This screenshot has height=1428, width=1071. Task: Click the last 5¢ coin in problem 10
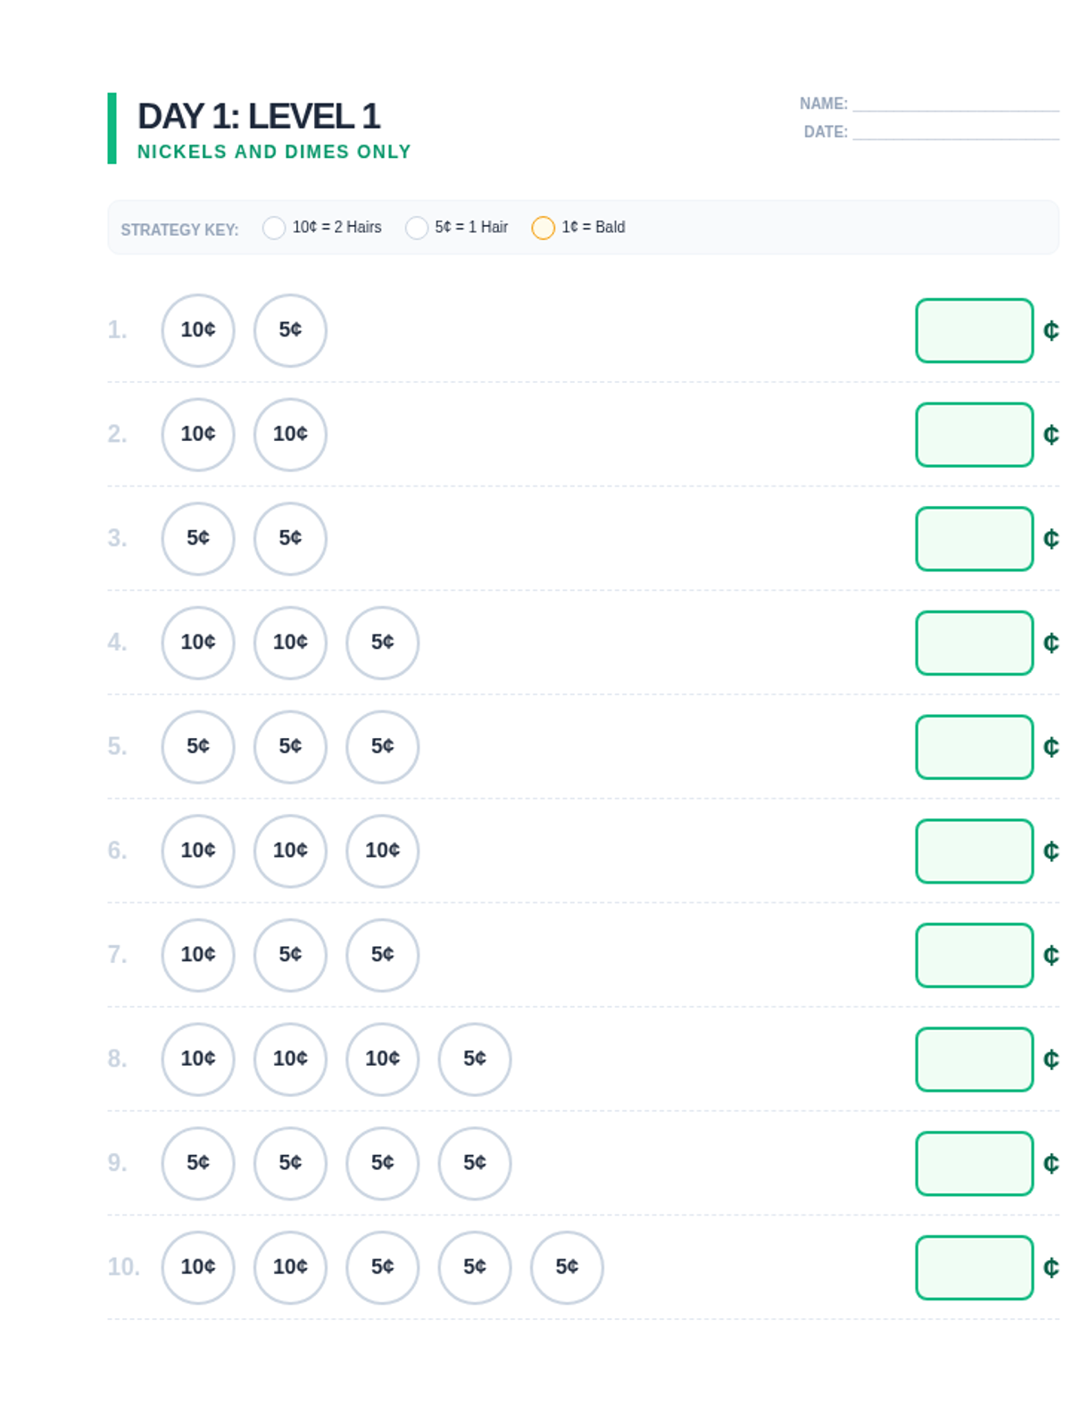(567, 1267)
